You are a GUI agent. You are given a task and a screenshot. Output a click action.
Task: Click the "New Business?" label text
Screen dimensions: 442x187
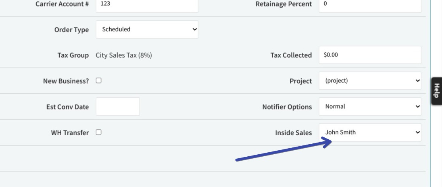[x=66, y=81]
